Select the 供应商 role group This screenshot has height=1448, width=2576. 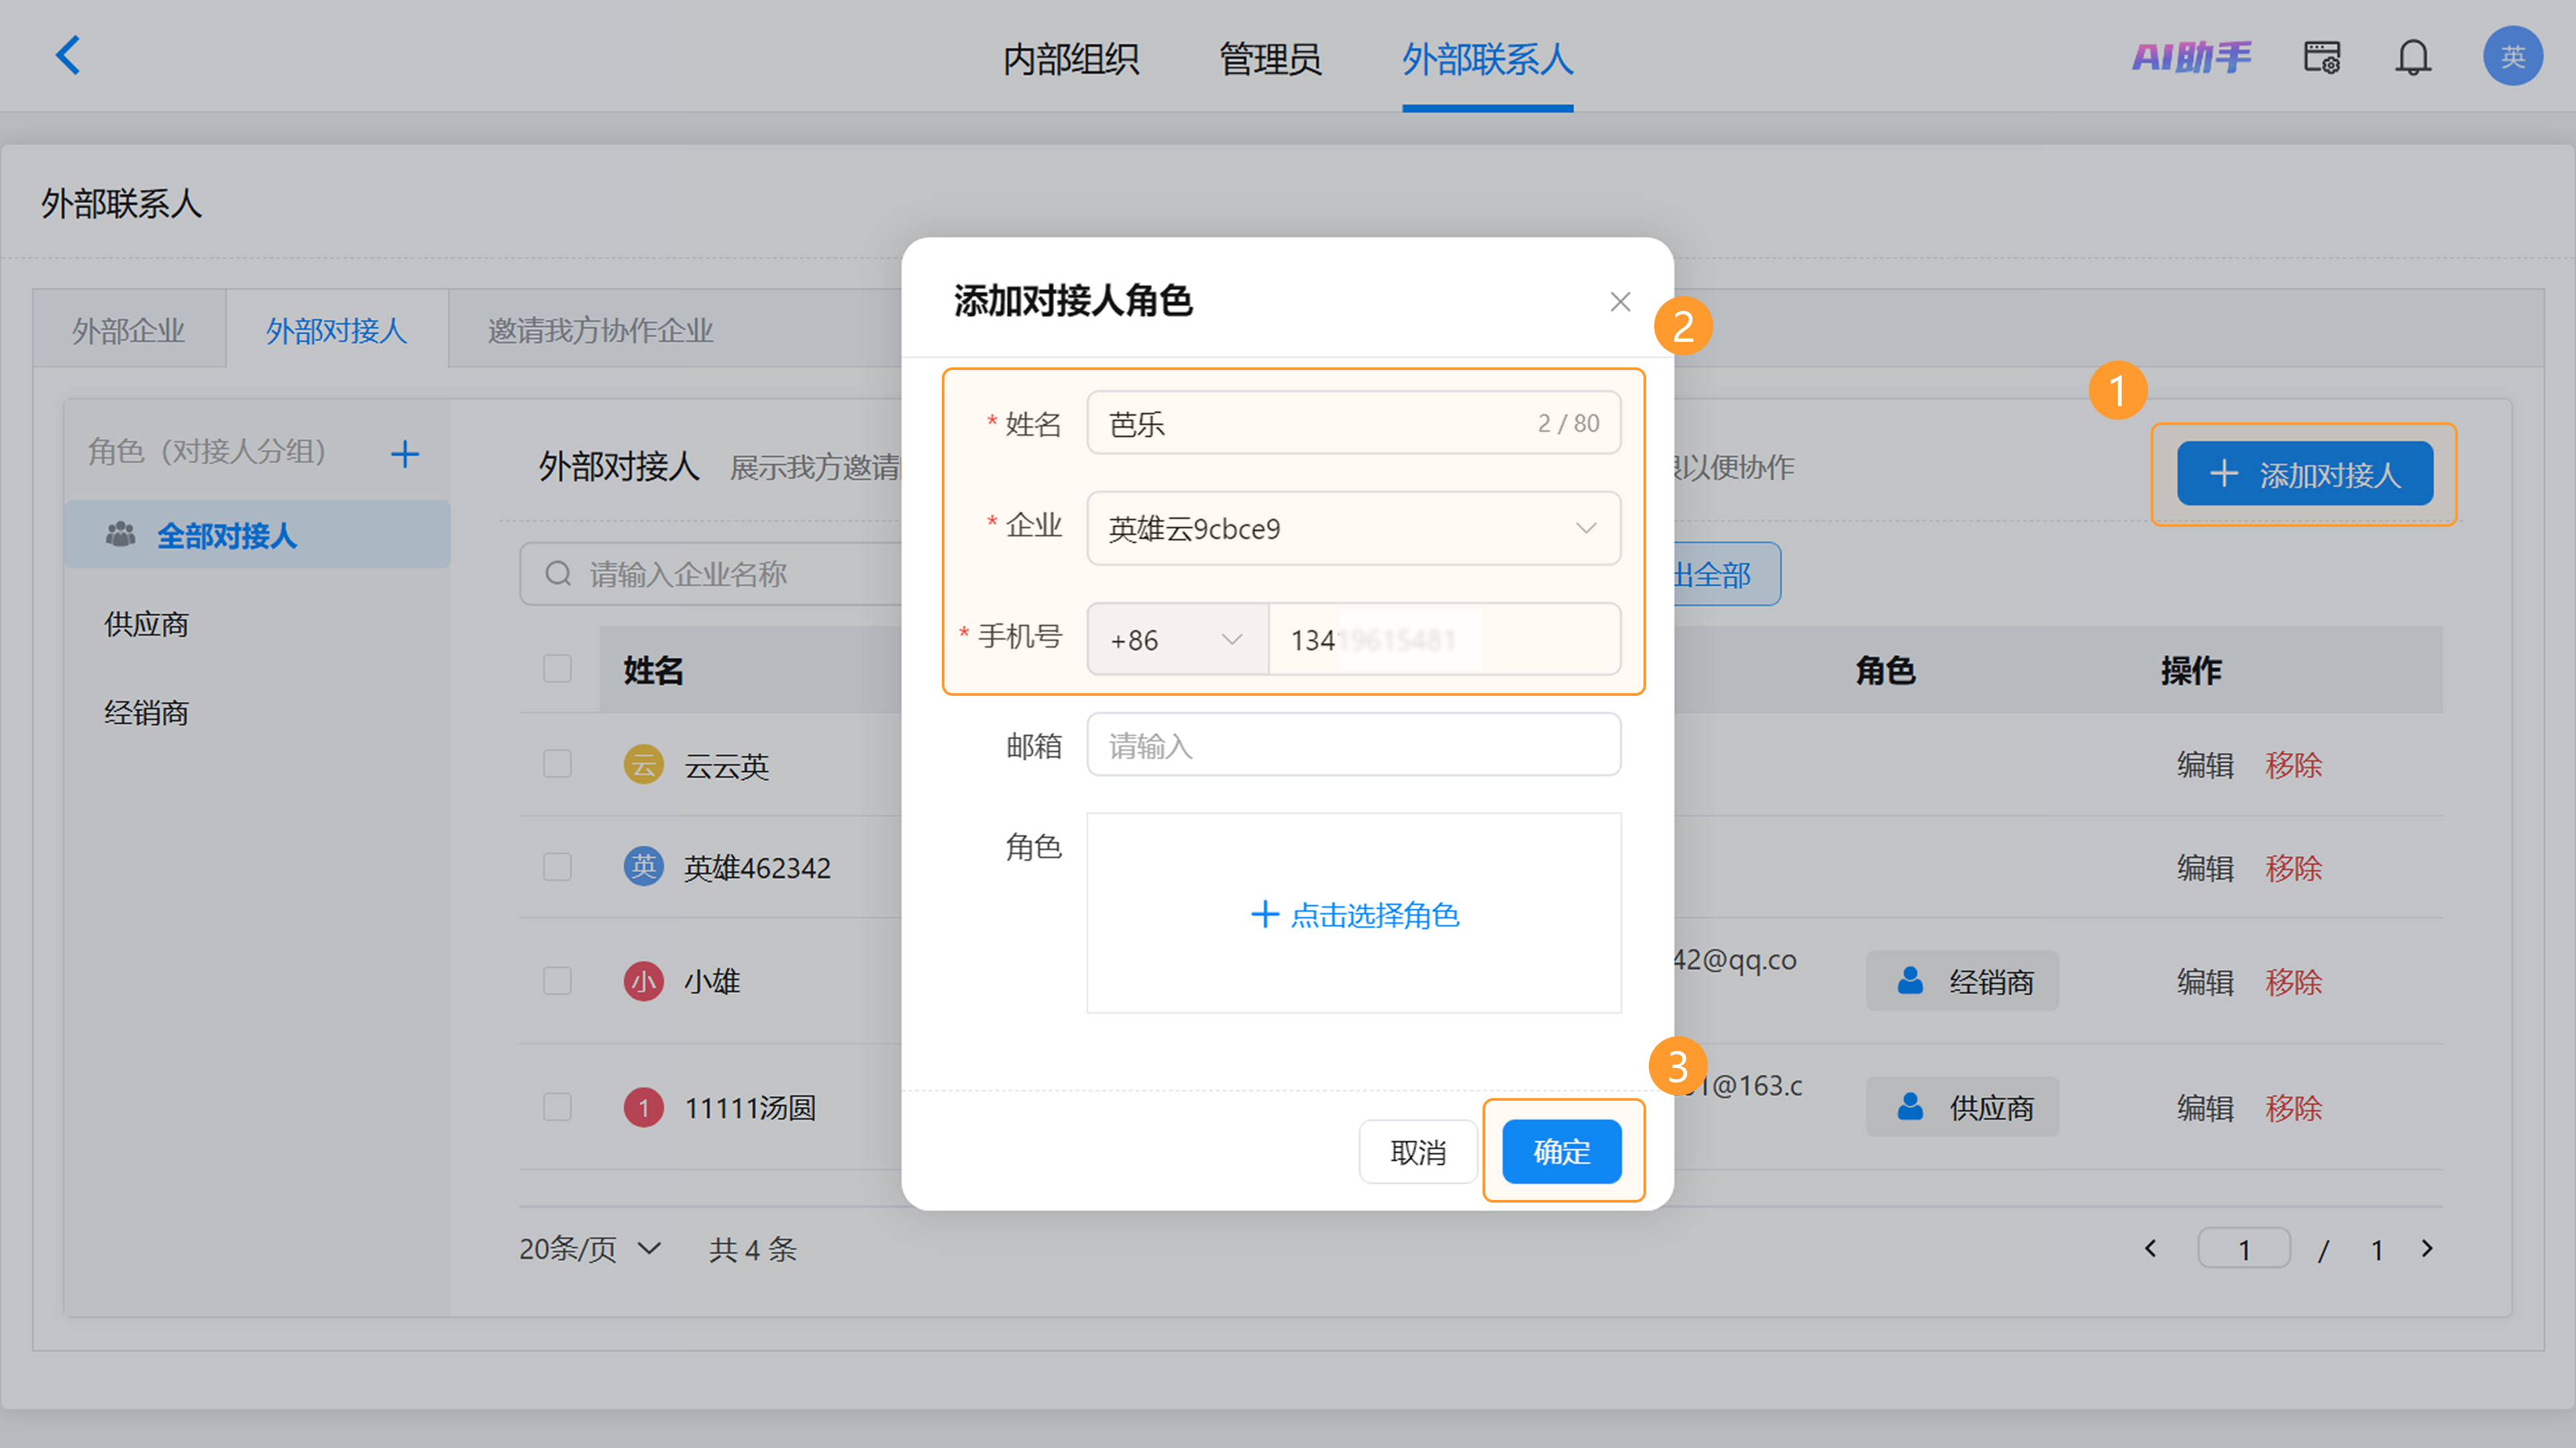pos(146,625)
